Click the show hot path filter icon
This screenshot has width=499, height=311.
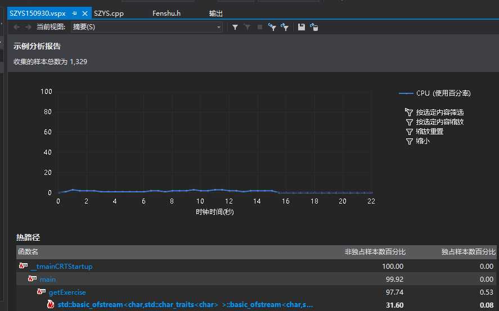tap(272, 27)
